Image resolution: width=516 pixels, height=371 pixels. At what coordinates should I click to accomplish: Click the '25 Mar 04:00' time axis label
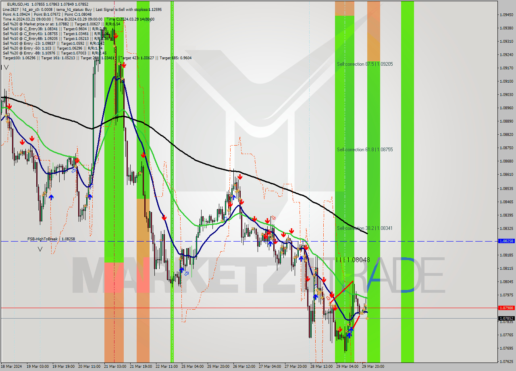point(192,367)
